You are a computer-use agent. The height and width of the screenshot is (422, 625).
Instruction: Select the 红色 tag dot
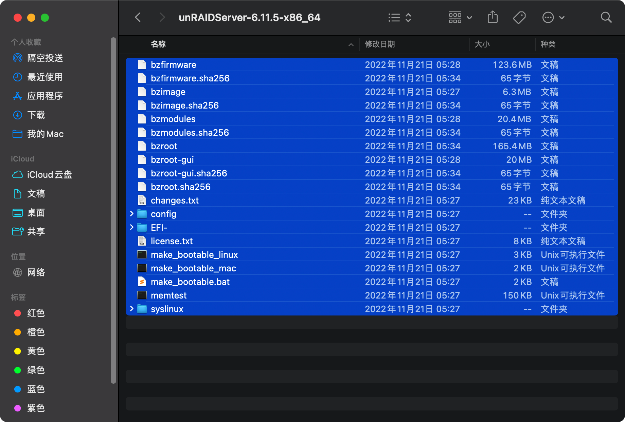(x=18, y=313)
